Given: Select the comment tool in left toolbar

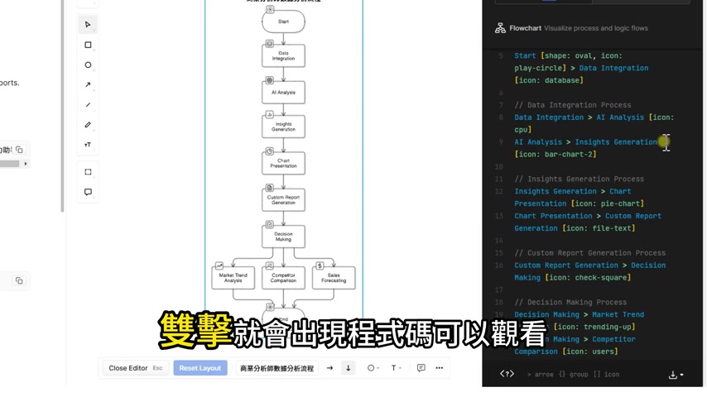Looking at the screenshot, I should coord(88,192).
